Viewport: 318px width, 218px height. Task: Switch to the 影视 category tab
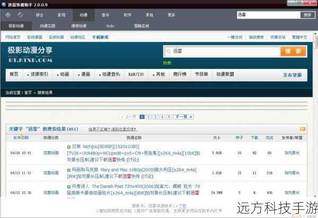point(61,15)
